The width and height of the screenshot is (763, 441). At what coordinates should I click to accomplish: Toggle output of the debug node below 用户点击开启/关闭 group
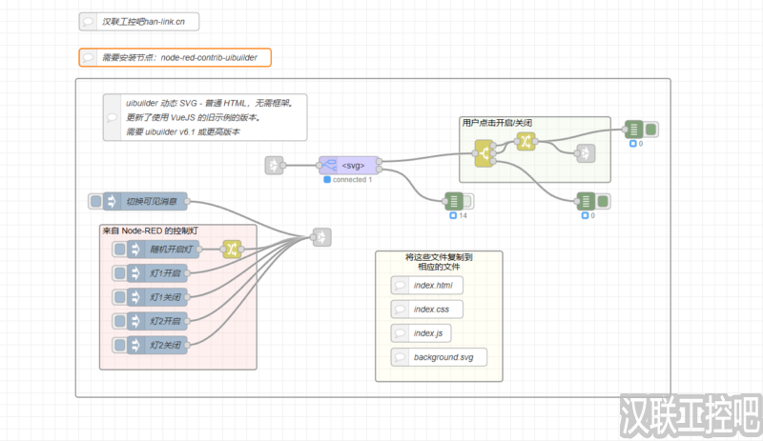(602, 201)
